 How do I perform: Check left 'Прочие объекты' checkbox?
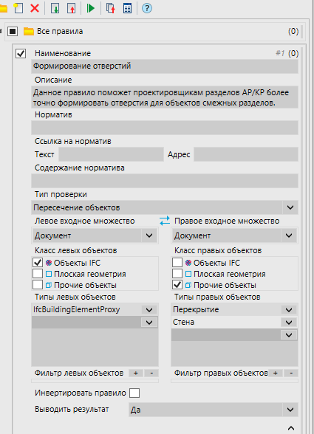click(x=38, y=285)
